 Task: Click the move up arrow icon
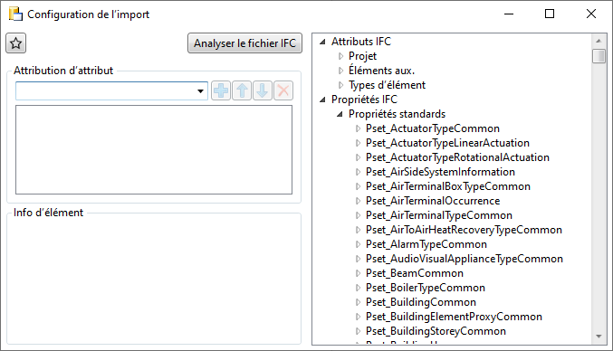pyautogui.click(x=242, y=90)
